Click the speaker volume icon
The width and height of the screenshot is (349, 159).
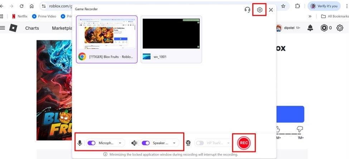tap(134, 143)
